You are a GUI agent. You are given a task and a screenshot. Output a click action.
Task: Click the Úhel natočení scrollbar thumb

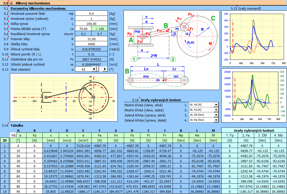[x=97, y=69]
